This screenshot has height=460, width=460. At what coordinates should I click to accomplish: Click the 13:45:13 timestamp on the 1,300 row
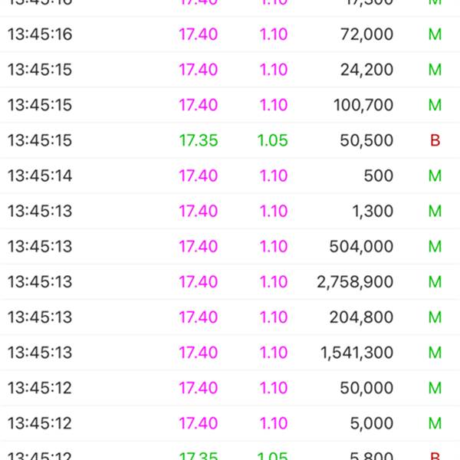40,211
